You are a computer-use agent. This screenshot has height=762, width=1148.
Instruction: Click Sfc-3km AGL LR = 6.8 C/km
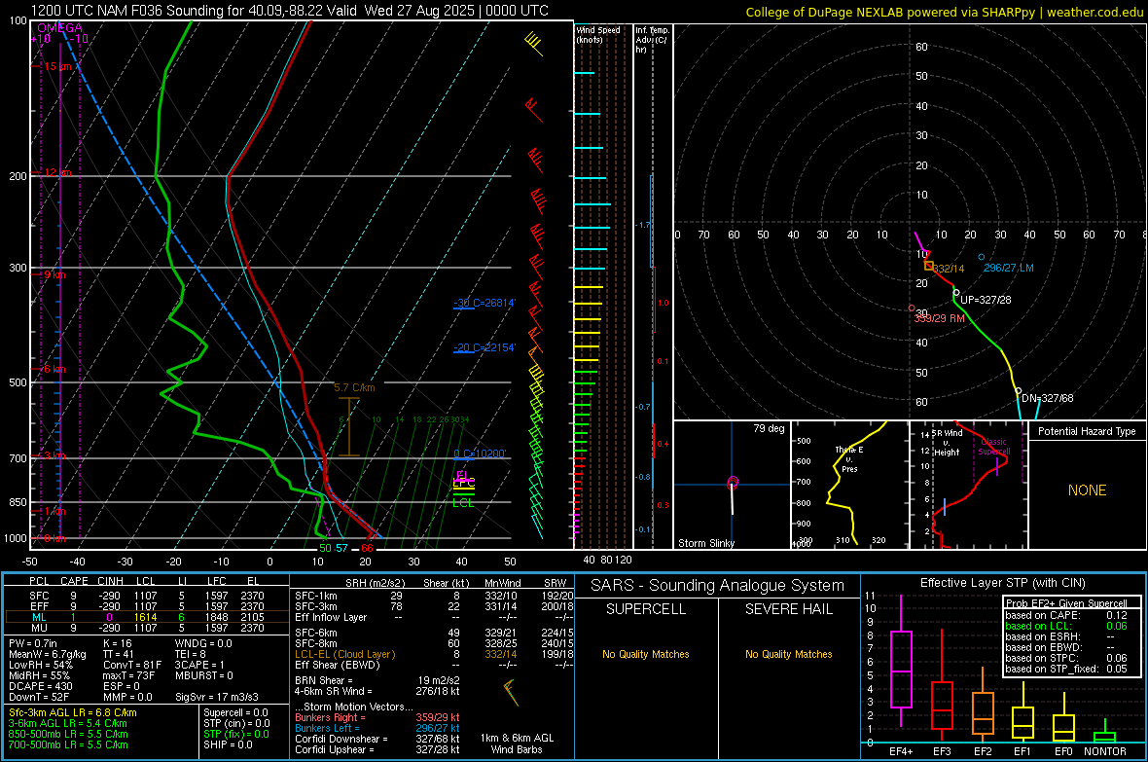tap(73, 712)
